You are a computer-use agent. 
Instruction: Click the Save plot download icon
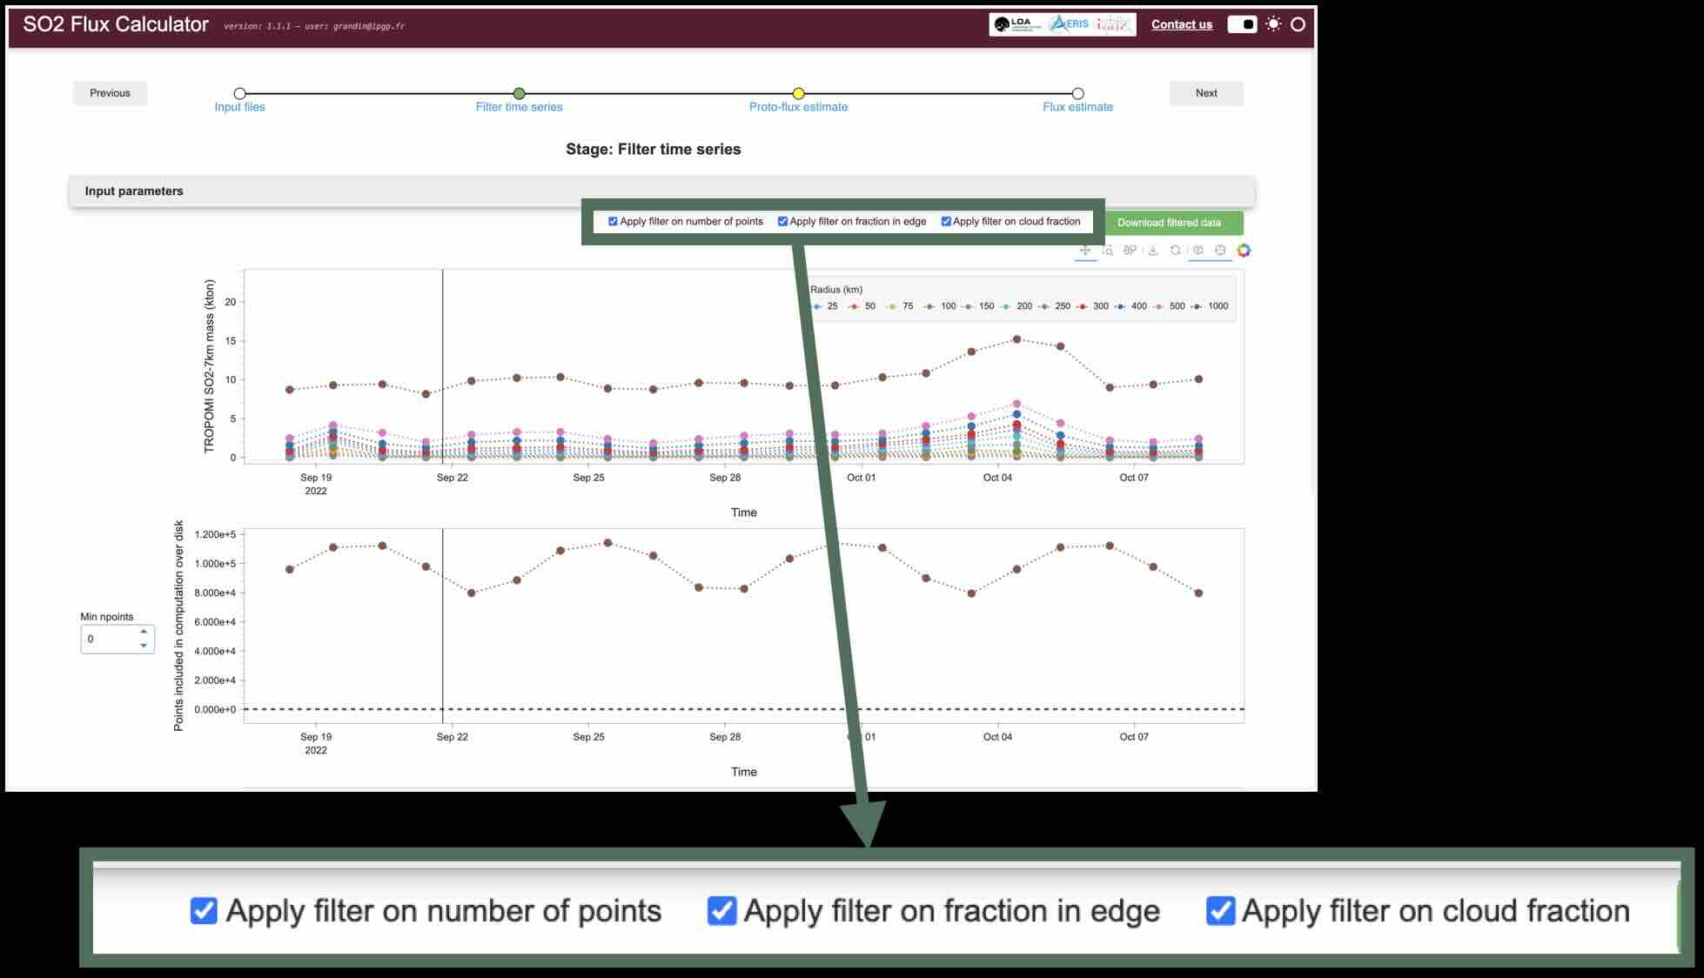[x=1153, y=251]
